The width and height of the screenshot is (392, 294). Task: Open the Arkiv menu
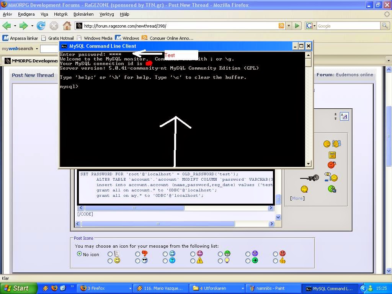[x=7, y=14]
